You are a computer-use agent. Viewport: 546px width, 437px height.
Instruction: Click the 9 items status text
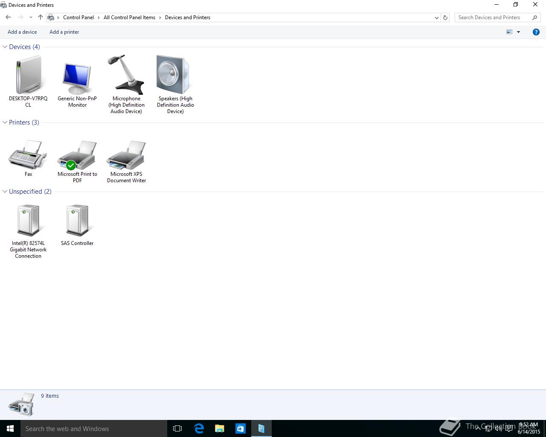tap(50, 396)
